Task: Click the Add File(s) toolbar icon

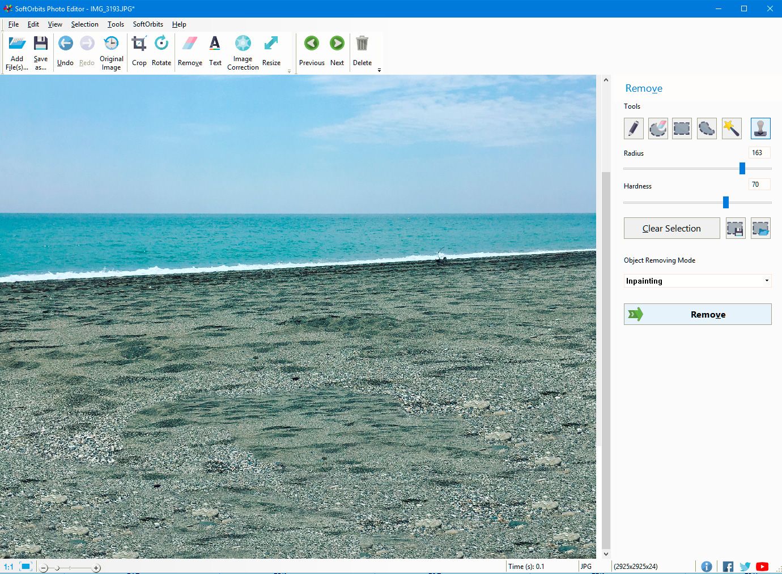Action: click(17, 43)
